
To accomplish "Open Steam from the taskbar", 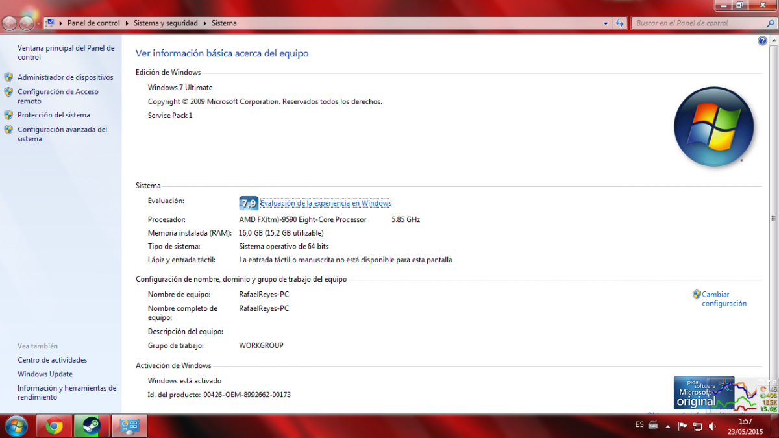I will point(92,426).
